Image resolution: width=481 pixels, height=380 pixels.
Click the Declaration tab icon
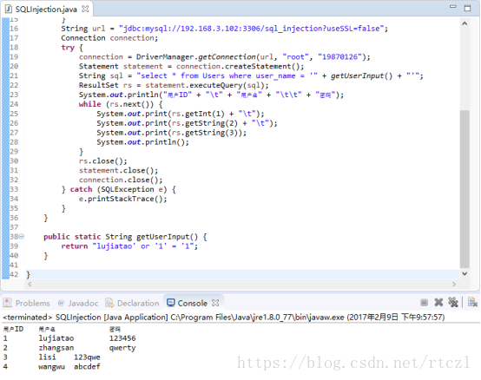(109, 303)
